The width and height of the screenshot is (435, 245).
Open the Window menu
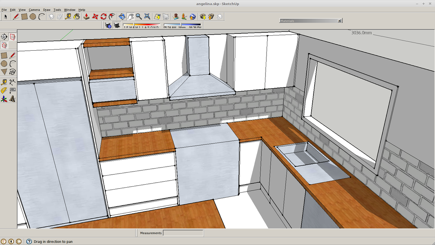click(x=70, y=10)
